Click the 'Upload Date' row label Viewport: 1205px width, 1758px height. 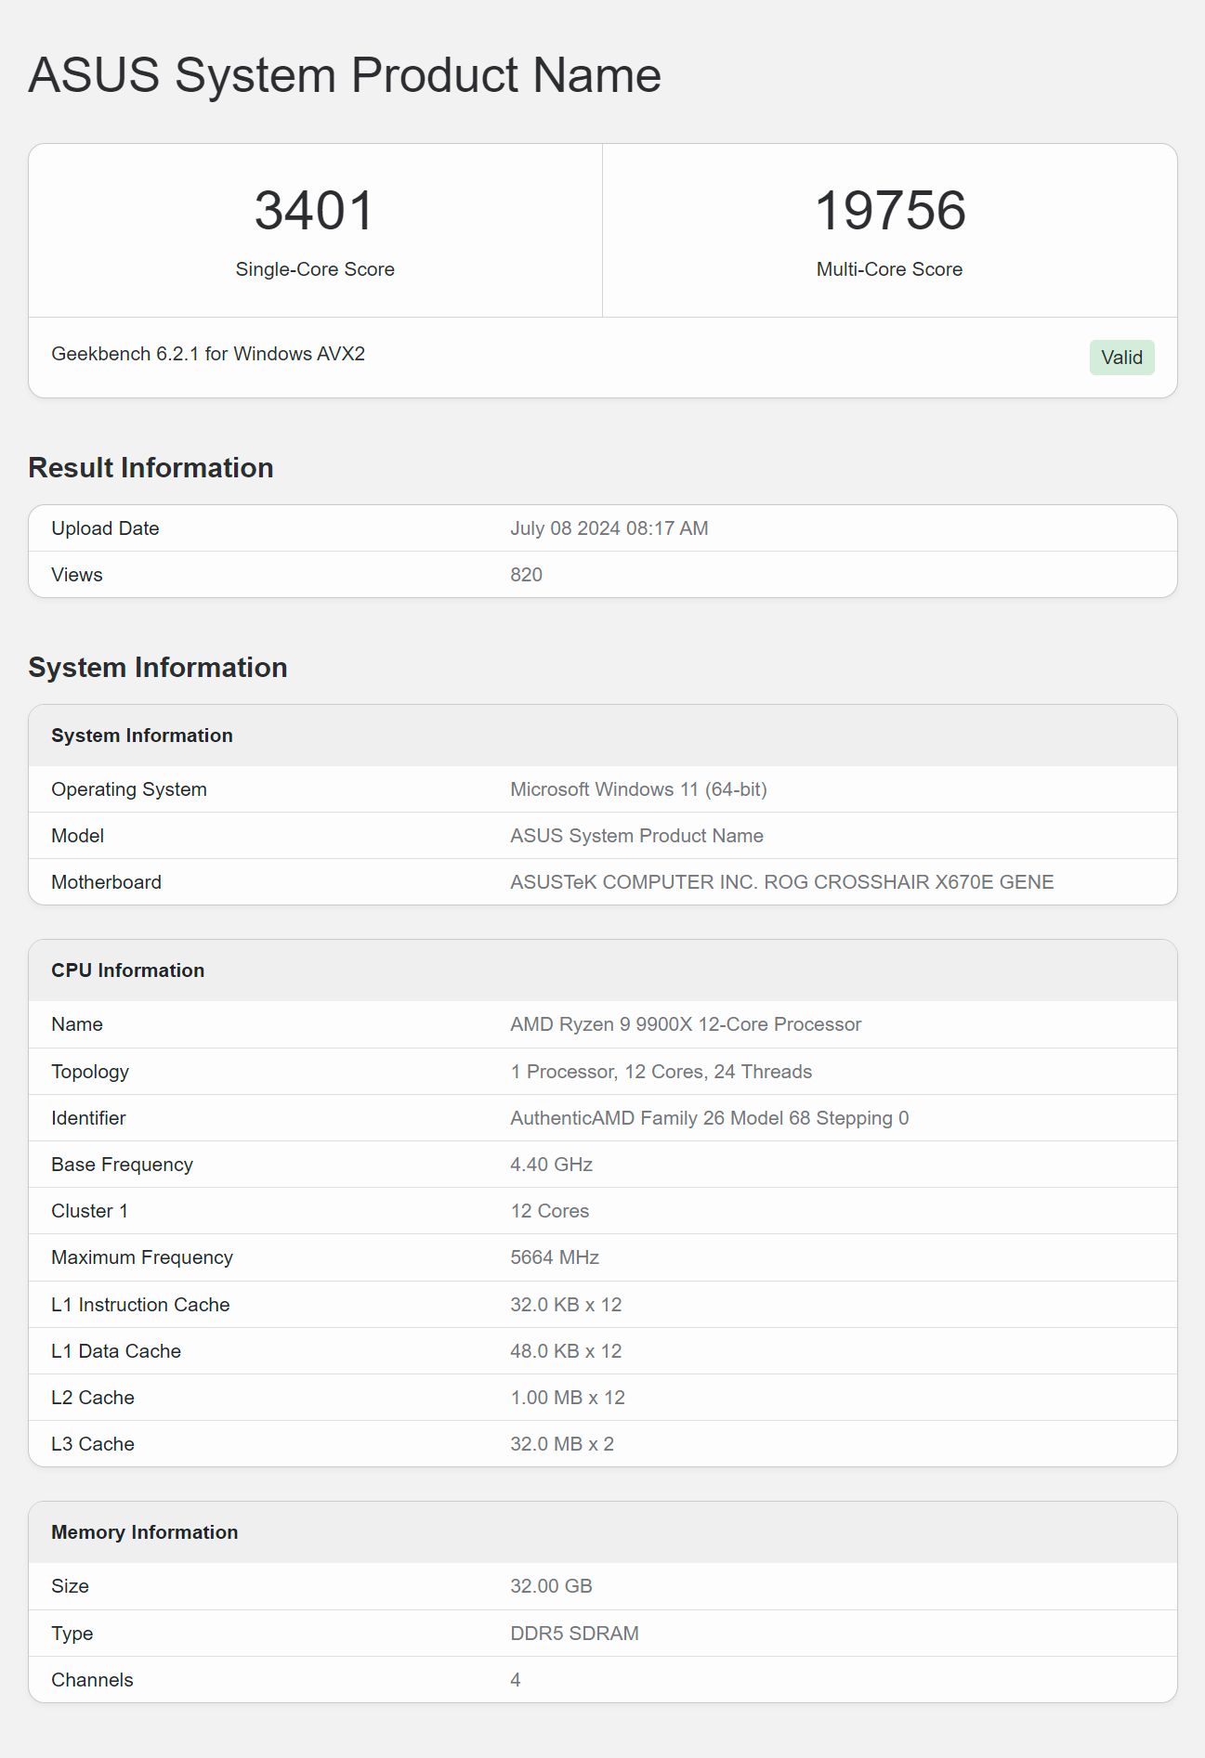pos(105,528)
